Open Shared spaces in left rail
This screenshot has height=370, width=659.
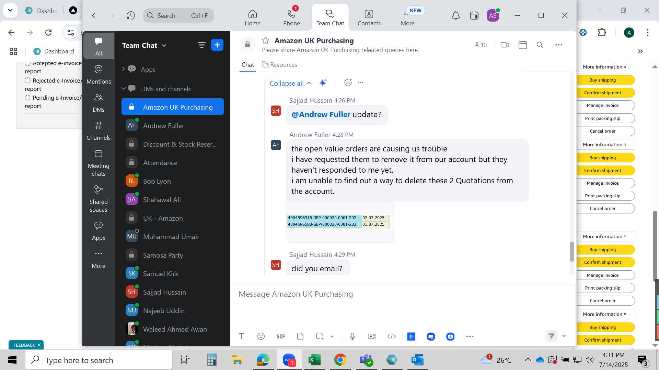coord(99,199)
